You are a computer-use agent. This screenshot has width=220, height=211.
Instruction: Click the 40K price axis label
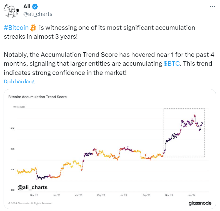click(x=12, y=128)
